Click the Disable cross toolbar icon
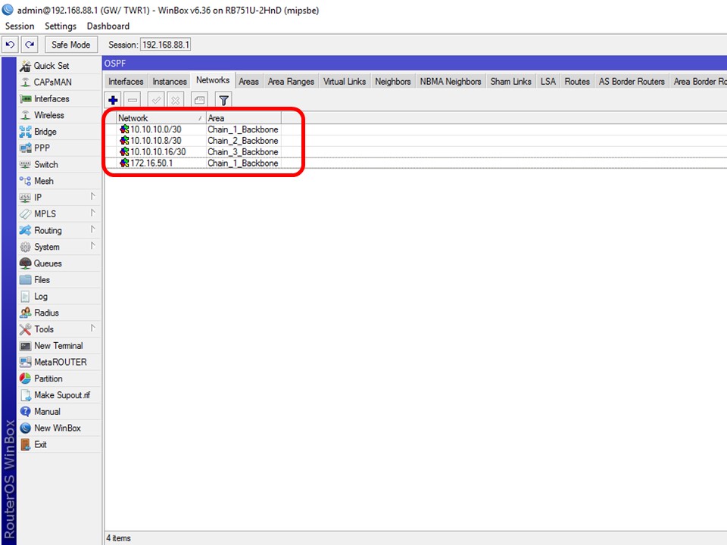 (176, 100)
